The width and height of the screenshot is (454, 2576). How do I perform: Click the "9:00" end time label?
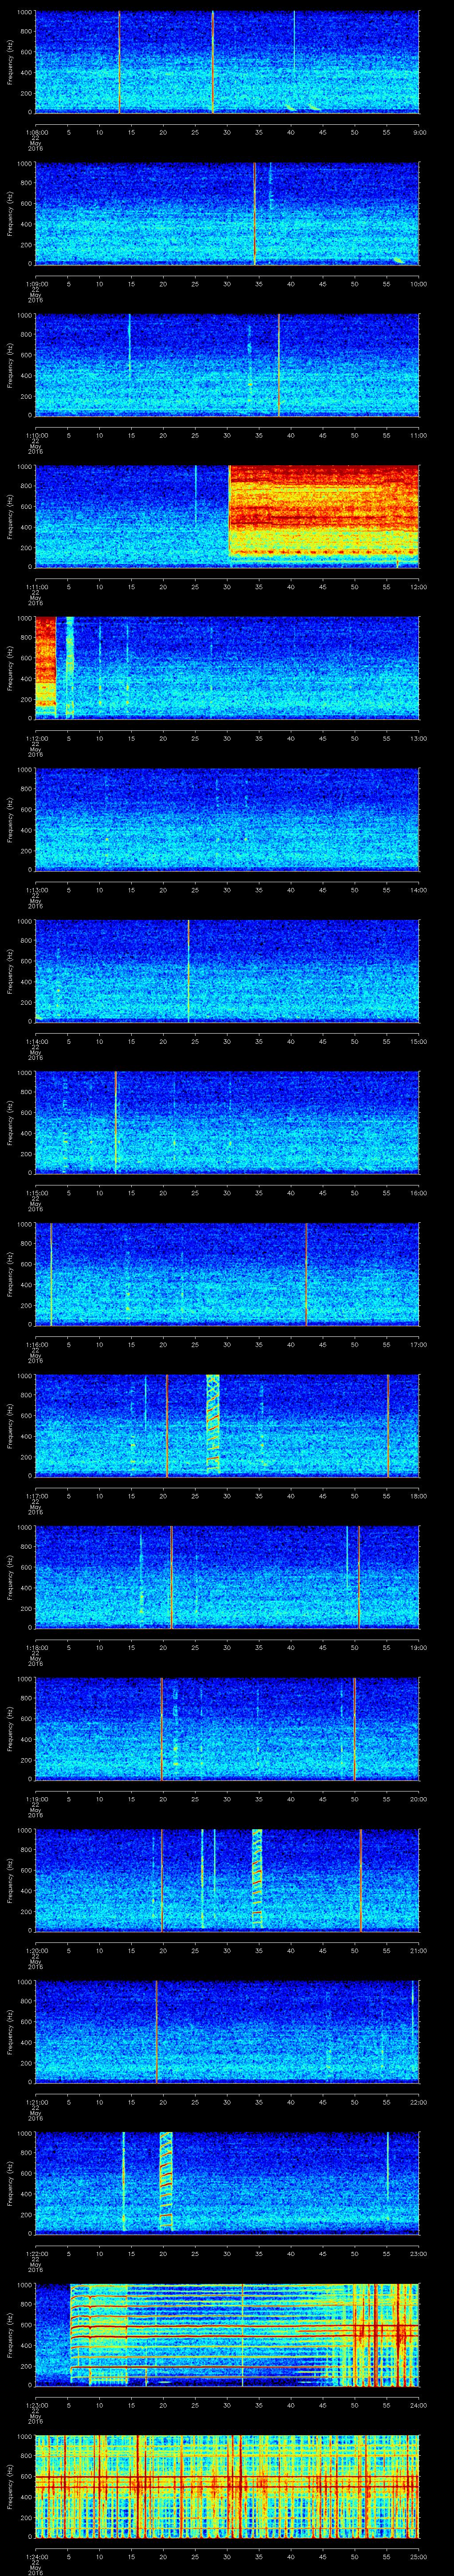coord(419,132)
